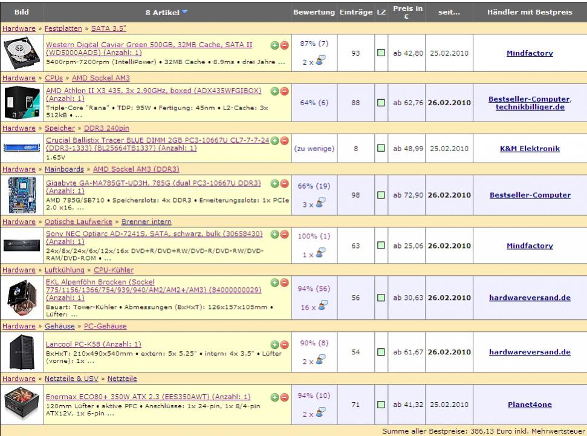Tick LZ checkbox for Lancool PC-K58
This screenshot has width=587, height=436.
(381, 352)
